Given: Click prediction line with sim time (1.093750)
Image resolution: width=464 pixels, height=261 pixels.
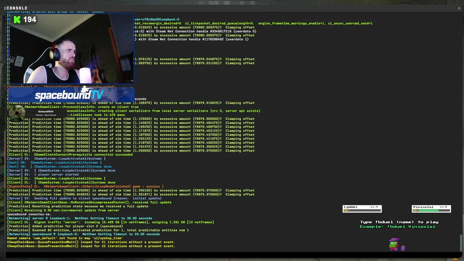Looking at the screenshot, I should (195, 63).
